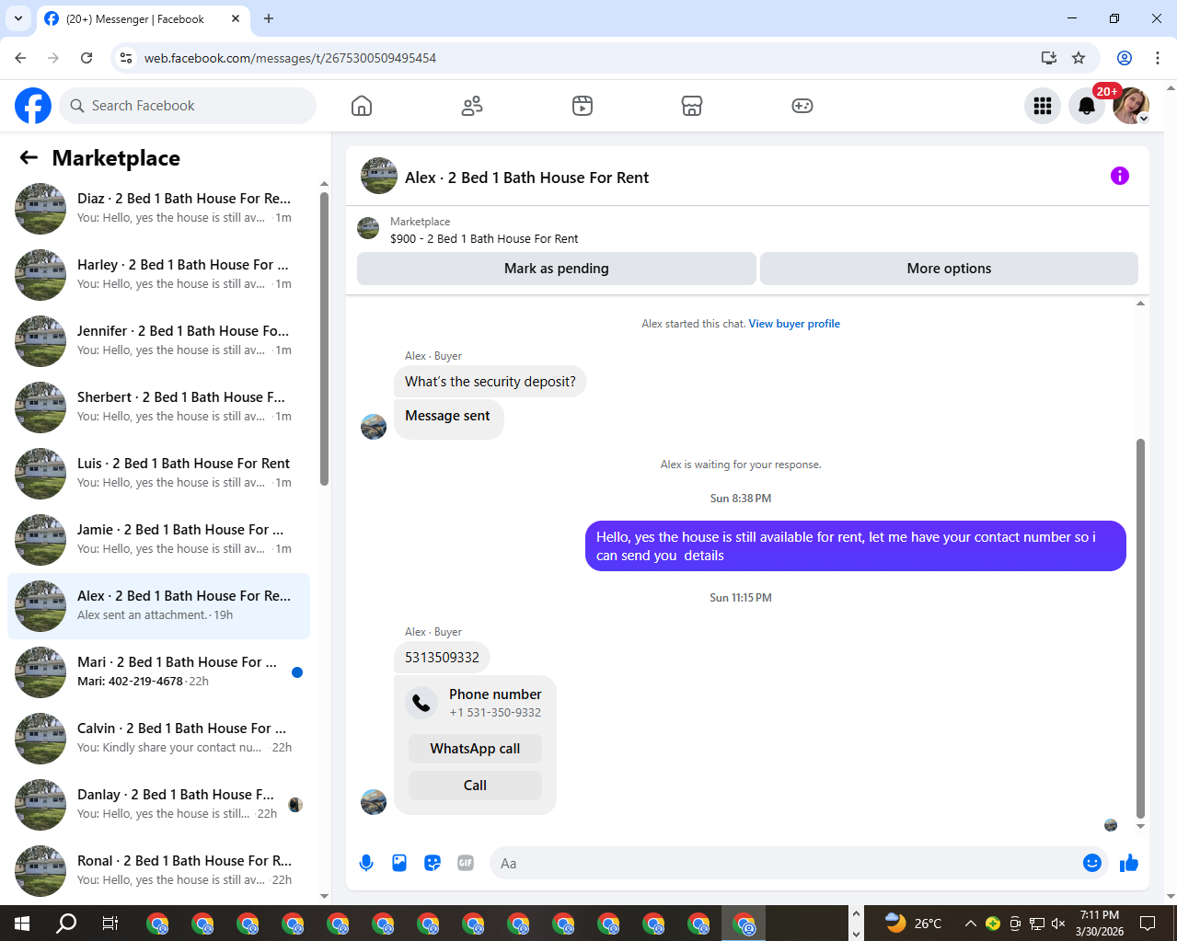Click the Marketplace back arrow

[29, 157]
